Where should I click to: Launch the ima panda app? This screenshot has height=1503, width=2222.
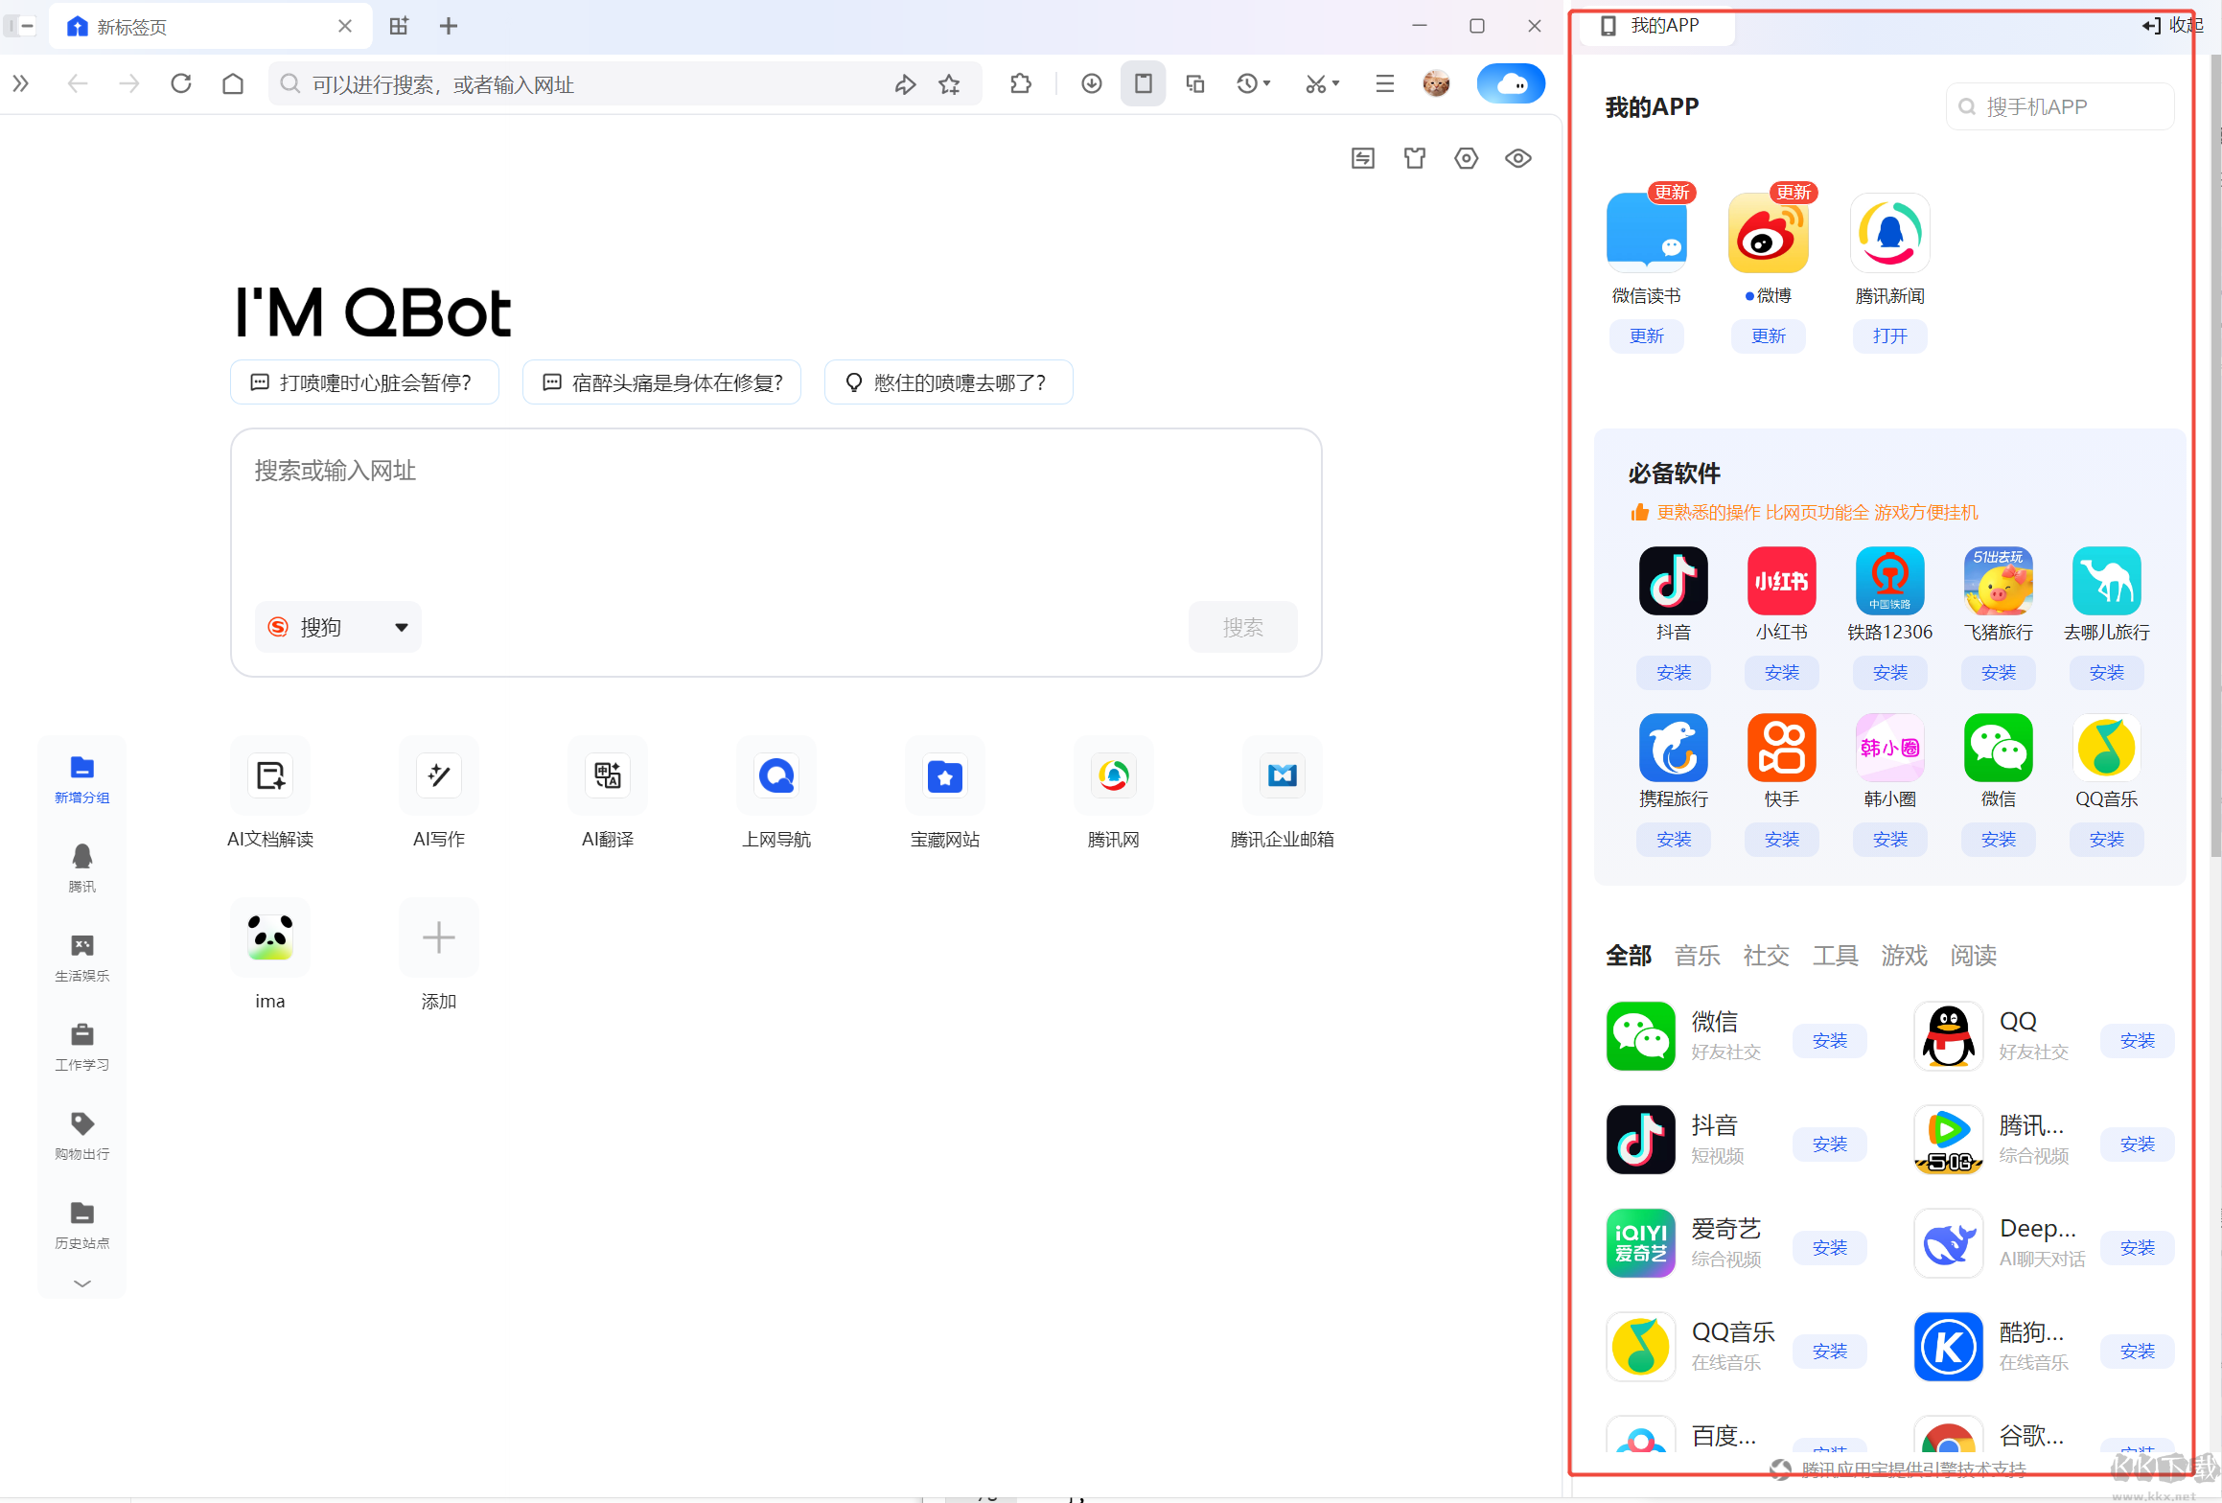click(x=269, y=937)
